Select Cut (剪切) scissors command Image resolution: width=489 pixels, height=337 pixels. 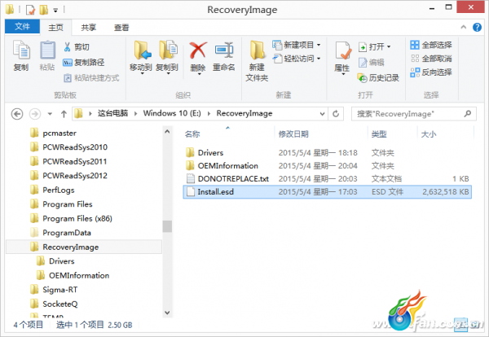pos(77,47)
